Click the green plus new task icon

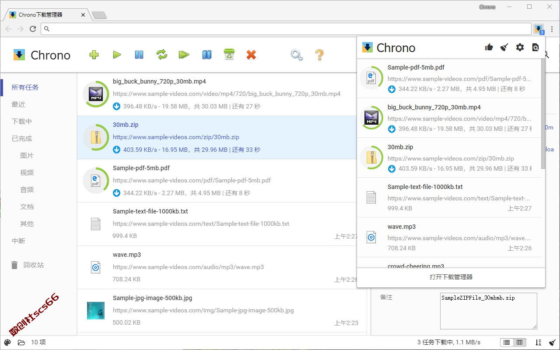coord(94,55)
